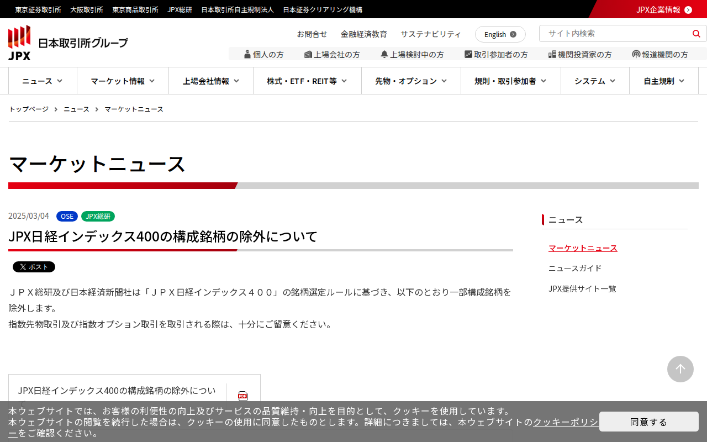Open 金融経済教育 link
The image size is (707, 442).
[x=364, y=34]
